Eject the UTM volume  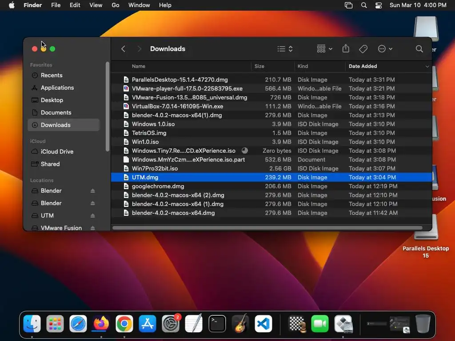coord(92,216)
